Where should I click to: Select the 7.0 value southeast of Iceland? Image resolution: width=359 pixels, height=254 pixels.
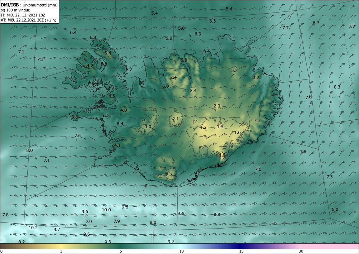point(258,169)
